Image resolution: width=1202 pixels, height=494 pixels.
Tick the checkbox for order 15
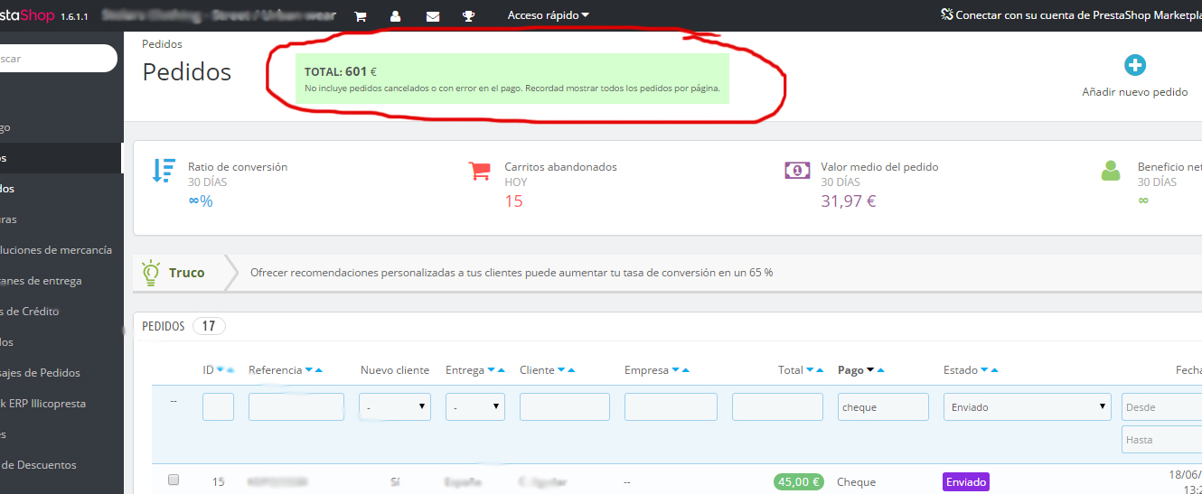click(x=174, y=480)
